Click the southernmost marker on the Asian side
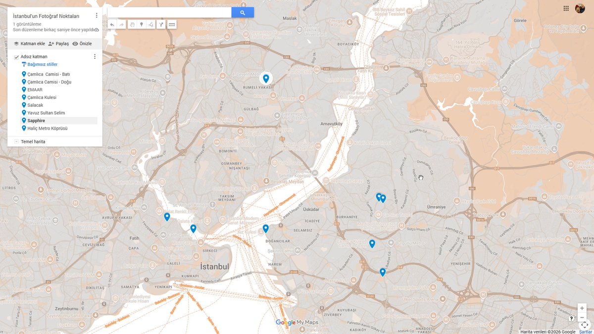Screen dimensions: 594x334 point(382,272)
